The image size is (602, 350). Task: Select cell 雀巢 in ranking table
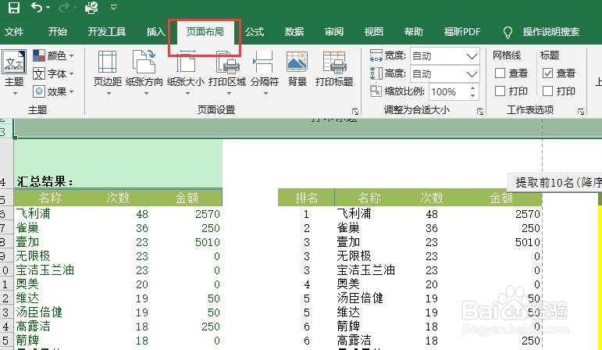(348, 228)
